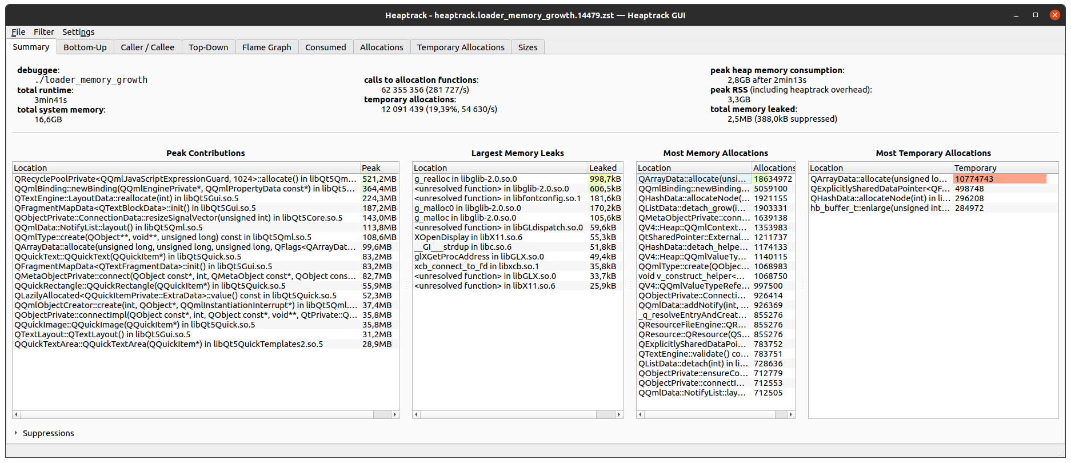Open the Allocations tab

(382, 47)
